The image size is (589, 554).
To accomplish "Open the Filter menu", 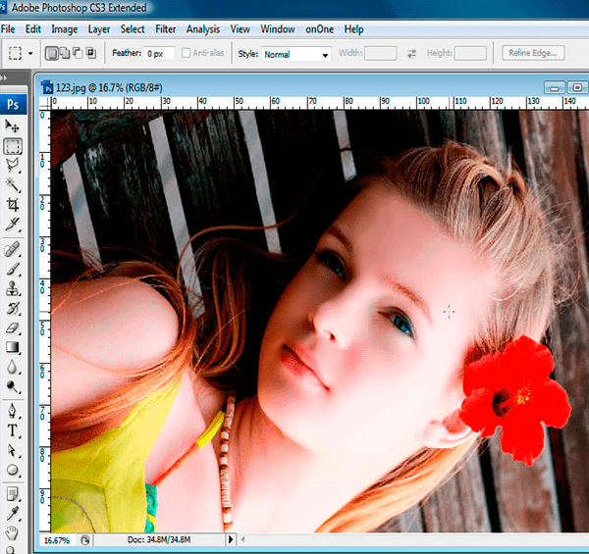I will (166, 29).
